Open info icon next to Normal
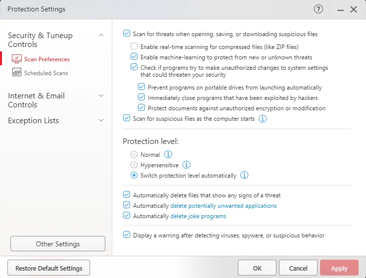Viewport: 366px width, 278px height. pyautogui.click(x=168, y=154)
